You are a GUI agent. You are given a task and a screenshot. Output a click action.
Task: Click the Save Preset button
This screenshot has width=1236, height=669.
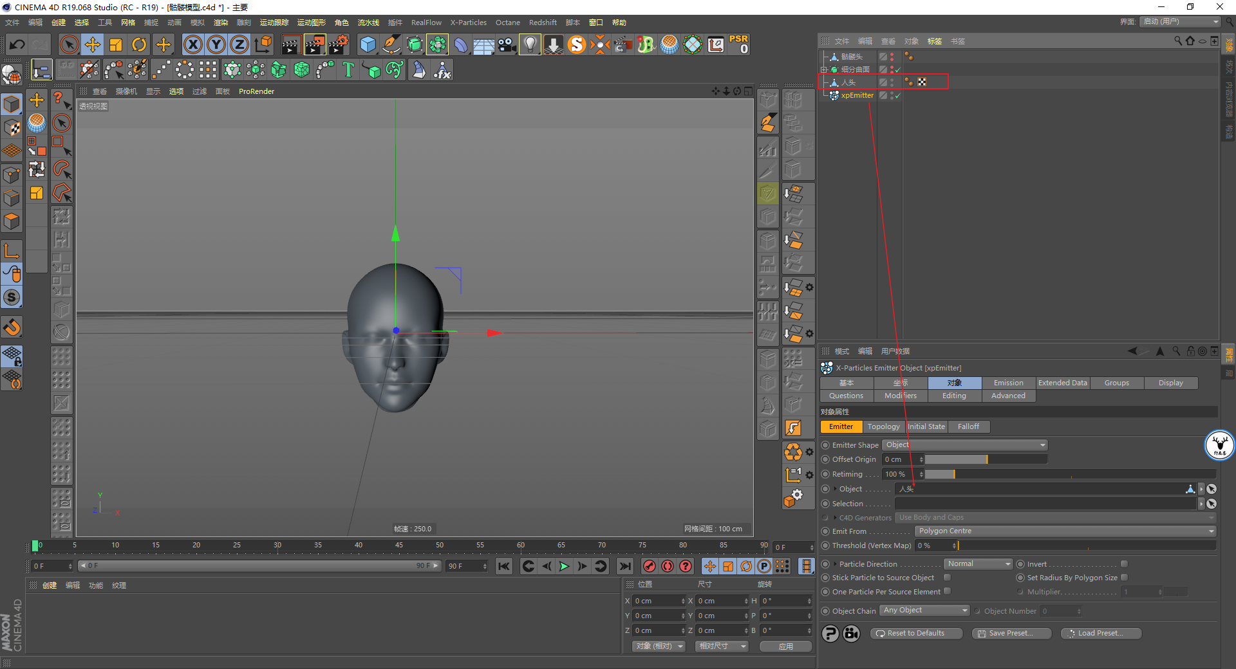tap(1011, 634)
